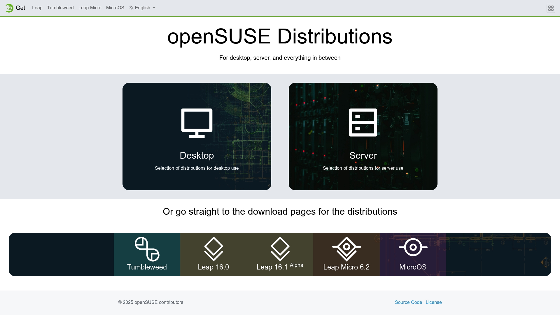Select the MicroOS target icon
Viewport: 560px width, 315px height.
[413, 247]
